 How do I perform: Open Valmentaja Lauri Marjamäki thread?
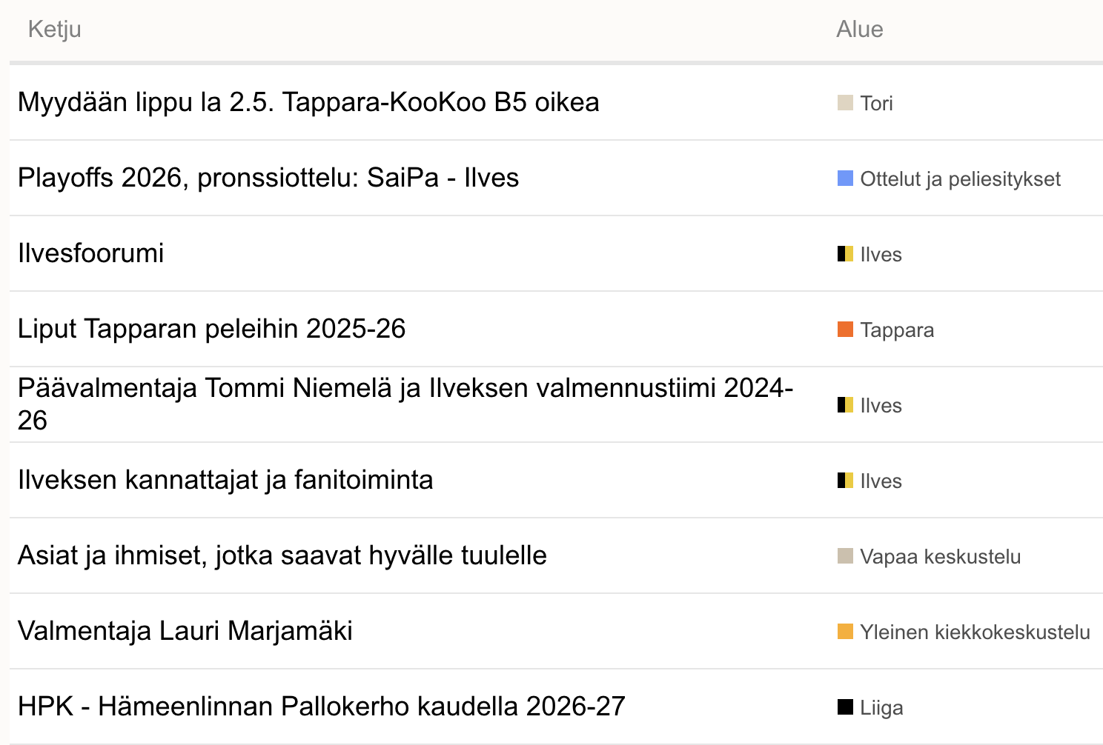click(x=185, y=631)
